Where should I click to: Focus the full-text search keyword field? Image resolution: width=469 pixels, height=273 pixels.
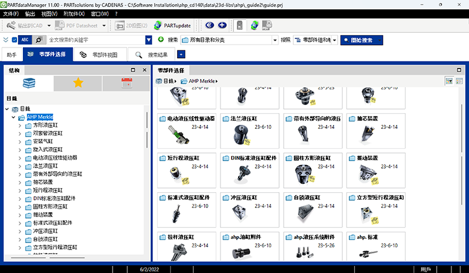click(96, 40)
